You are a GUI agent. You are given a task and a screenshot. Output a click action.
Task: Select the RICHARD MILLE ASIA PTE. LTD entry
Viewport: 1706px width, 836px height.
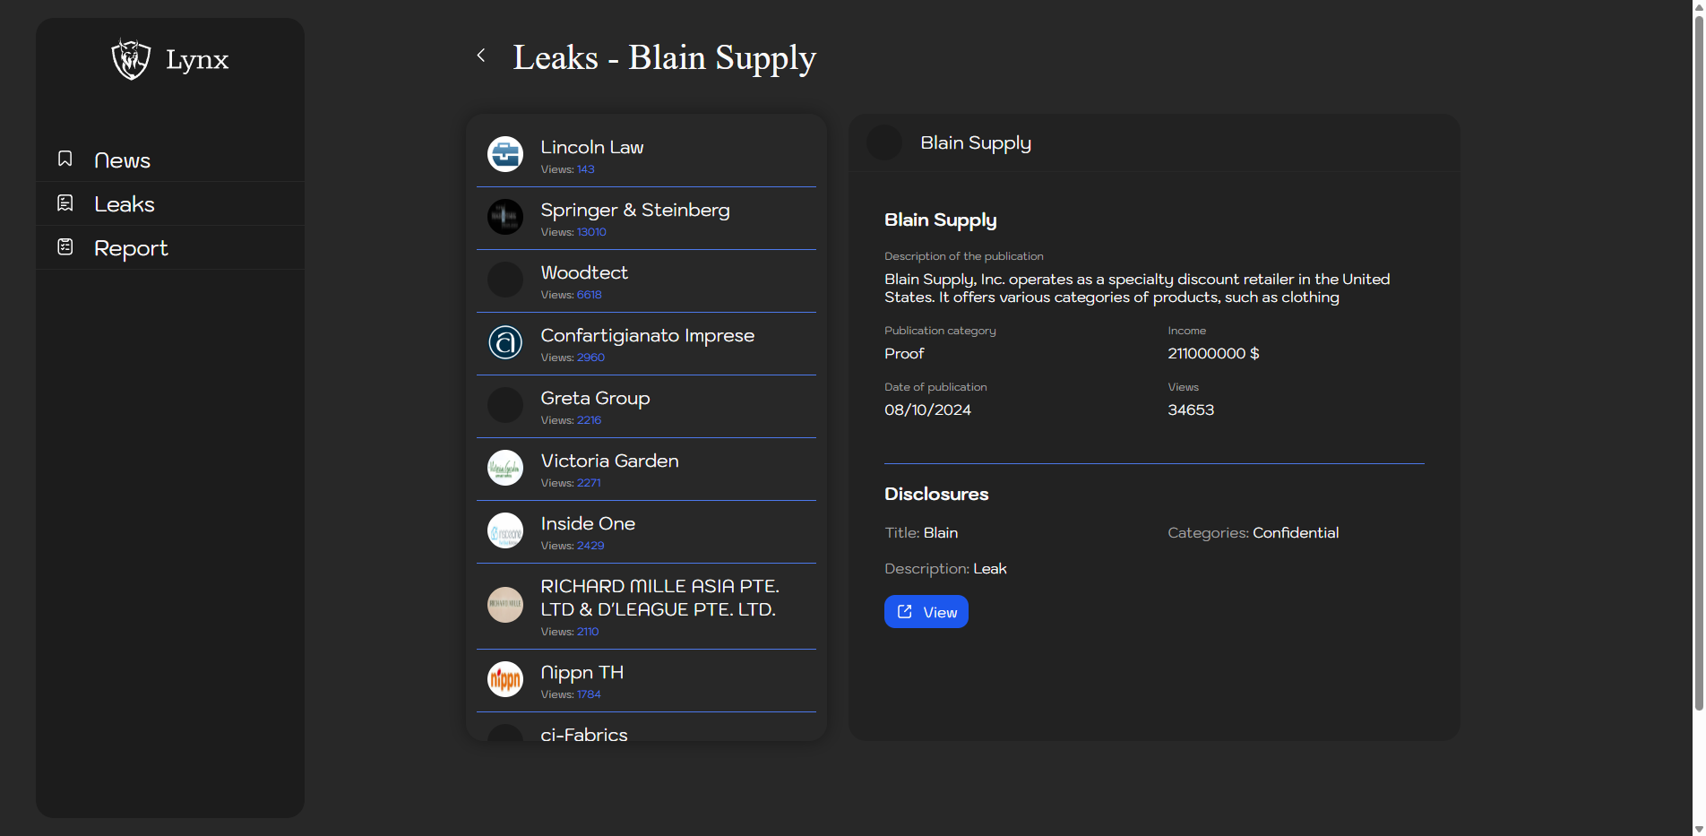[x=659, y=598]
